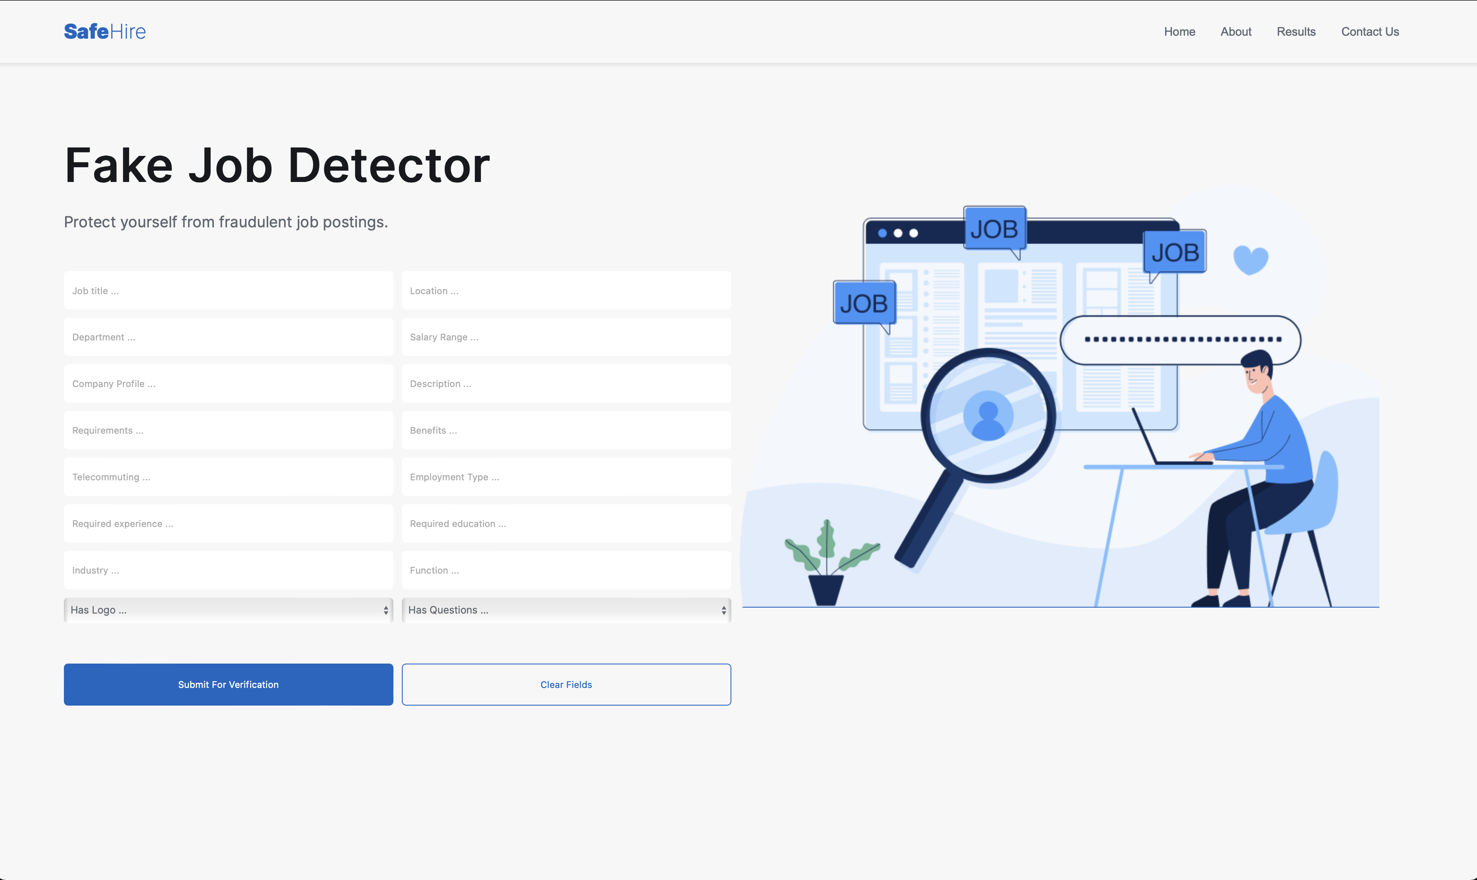
Task: Select the Required education input
Action: pyautogui.click(x=566, y=524)
